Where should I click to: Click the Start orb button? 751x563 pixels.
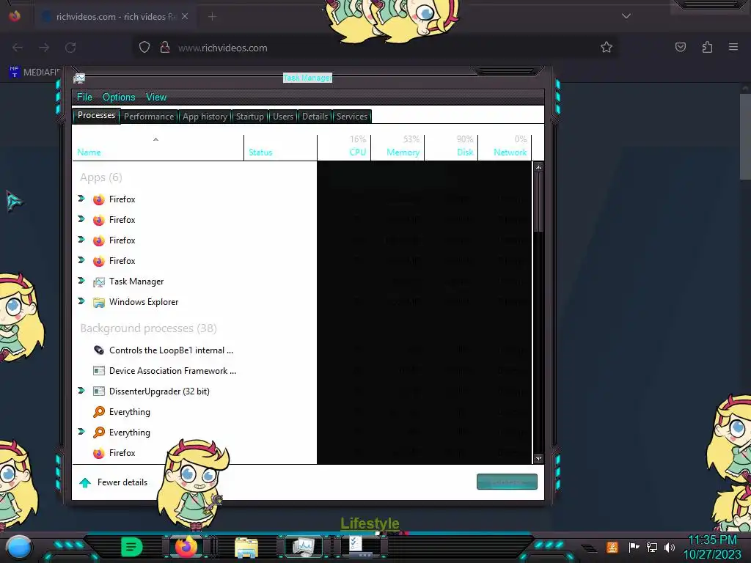[19, 547]
